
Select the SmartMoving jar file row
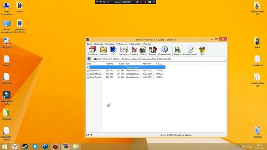pyautogui.click(x=126, y=74)
